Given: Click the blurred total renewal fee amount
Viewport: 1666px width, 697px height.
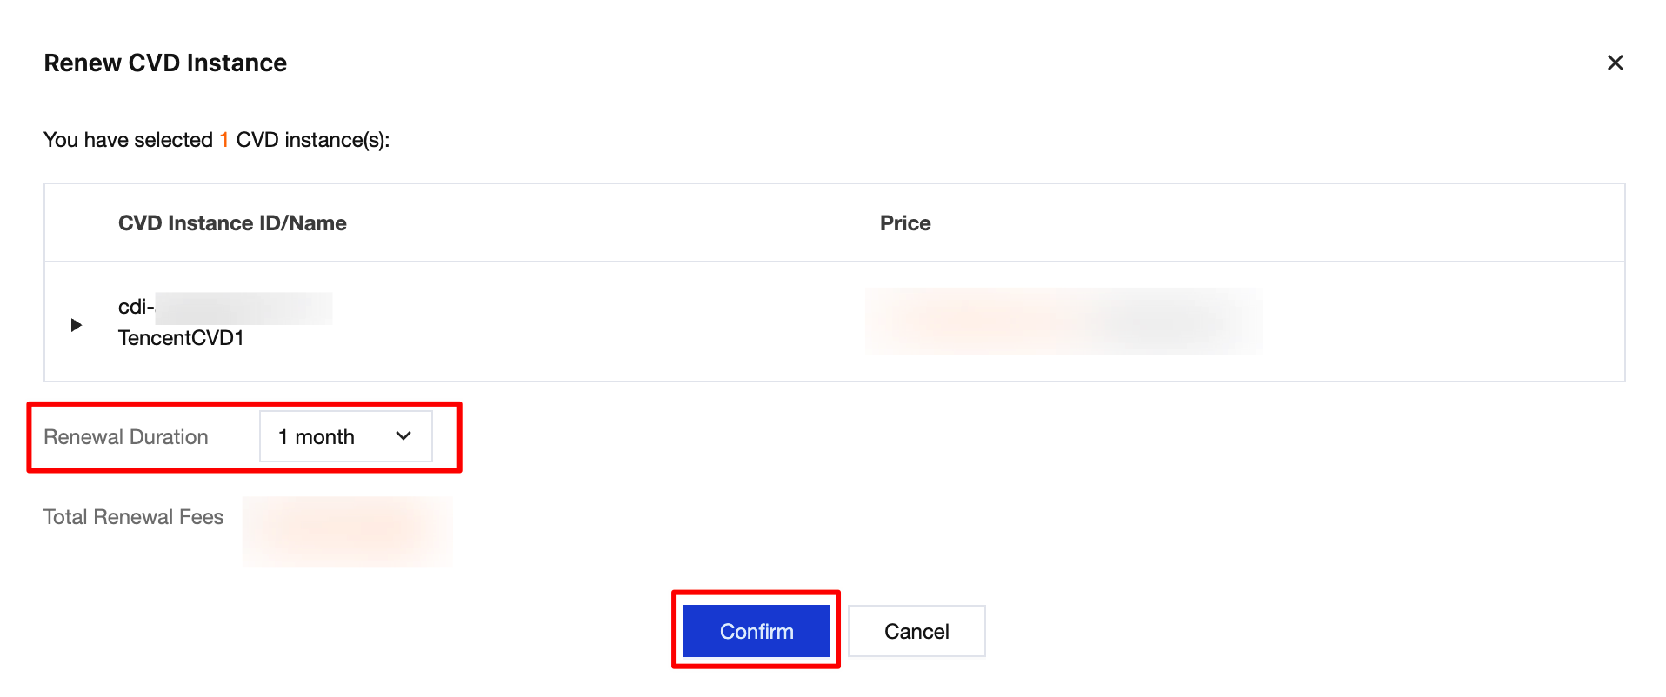Looking at the screenshot, I should tap(347, 531).
